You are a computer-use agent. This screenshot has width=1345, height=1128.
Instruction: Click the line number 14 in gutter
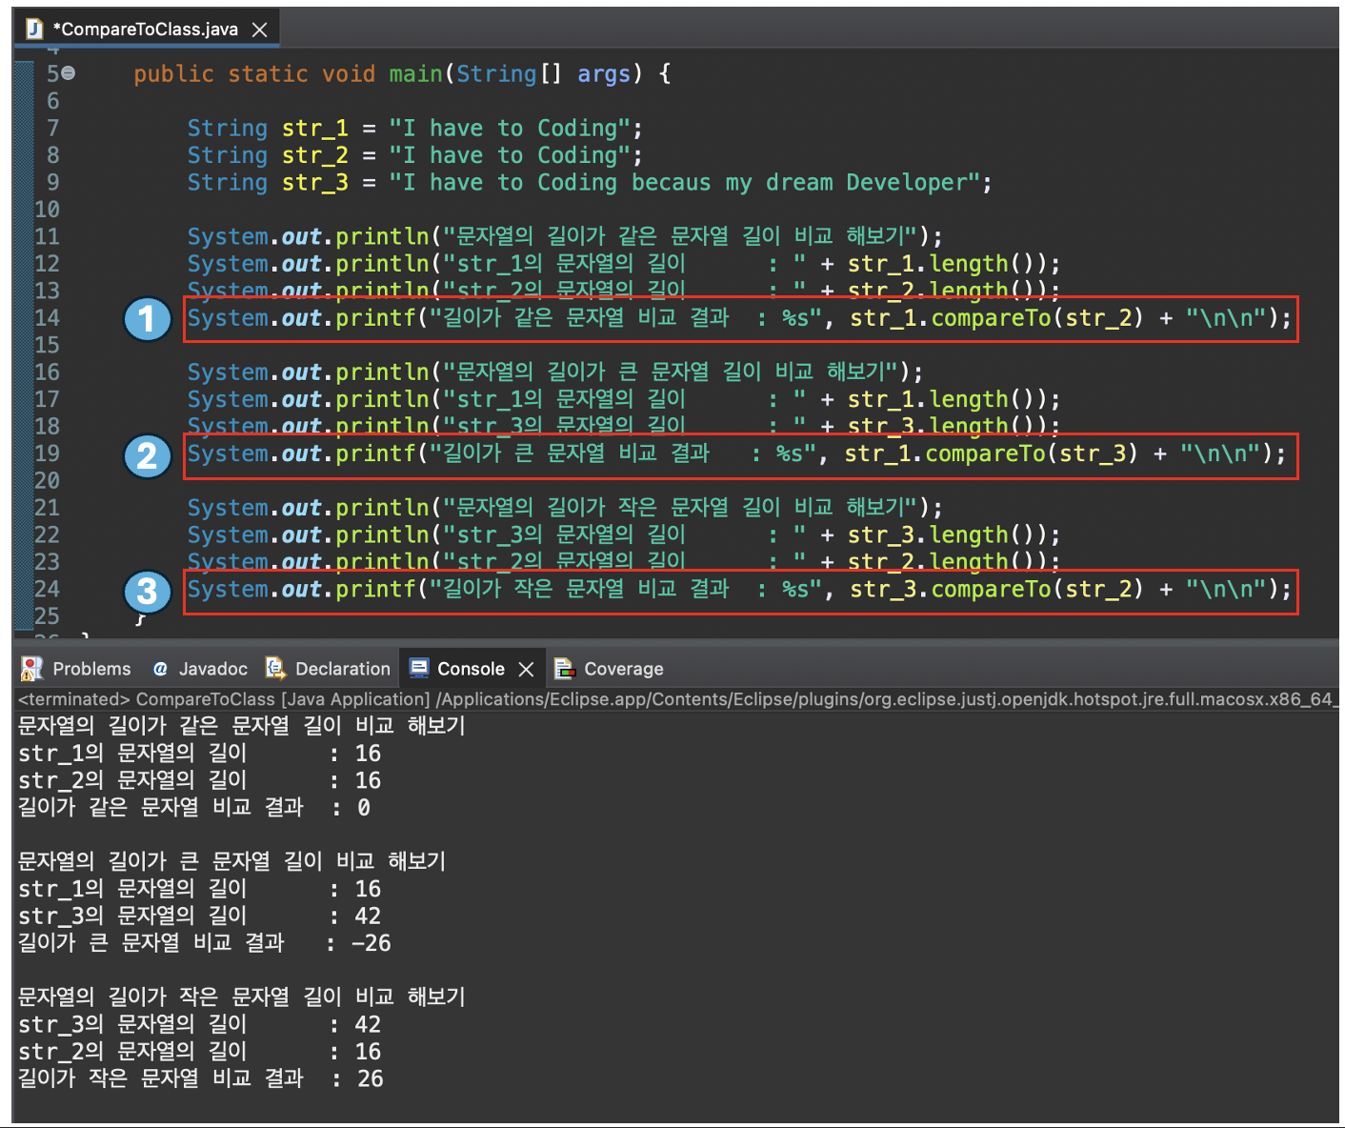point(47,318)
